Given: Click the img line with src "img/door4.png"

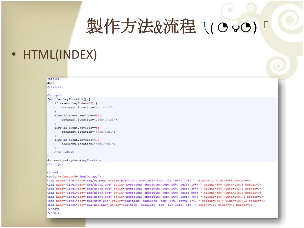Looking at the screenshot, I should [x=155, y=197].
